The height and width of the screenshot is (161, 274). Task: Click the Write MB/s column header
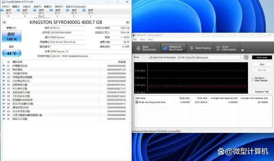202,98
